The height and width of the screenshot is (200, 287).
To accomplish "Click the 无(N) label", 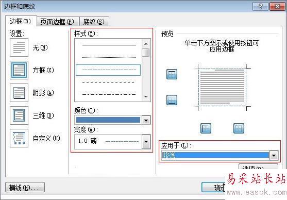I will [40, 48].
